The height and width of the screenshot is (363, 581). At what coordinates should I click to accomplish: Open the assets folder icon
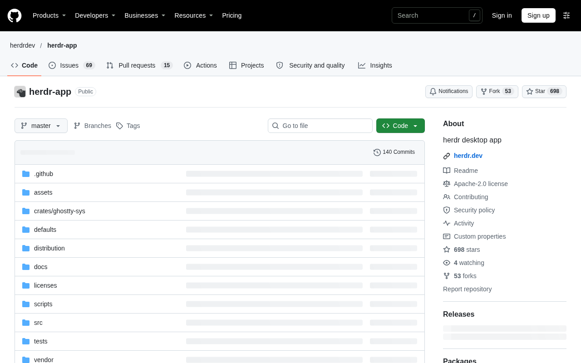[x=26, y=192]
